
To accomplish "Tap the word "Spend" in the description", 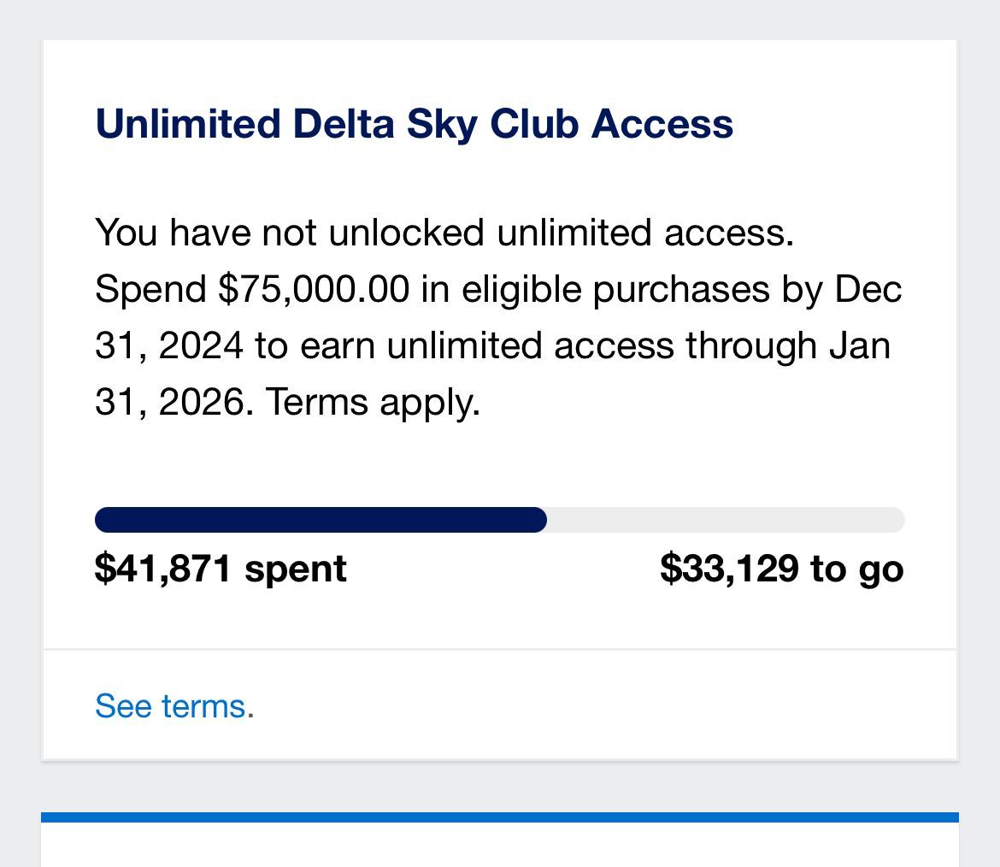I will pyautogui.click(x=150, y=289).
